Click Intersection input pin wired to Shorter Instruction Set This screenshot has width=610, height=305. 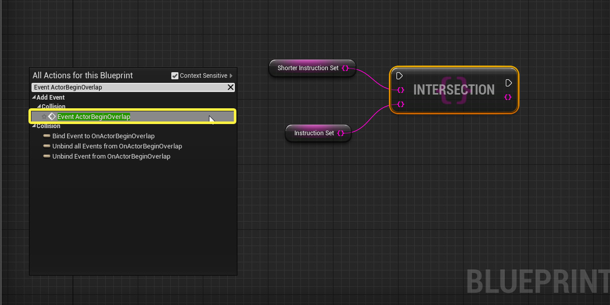[401, 90]
